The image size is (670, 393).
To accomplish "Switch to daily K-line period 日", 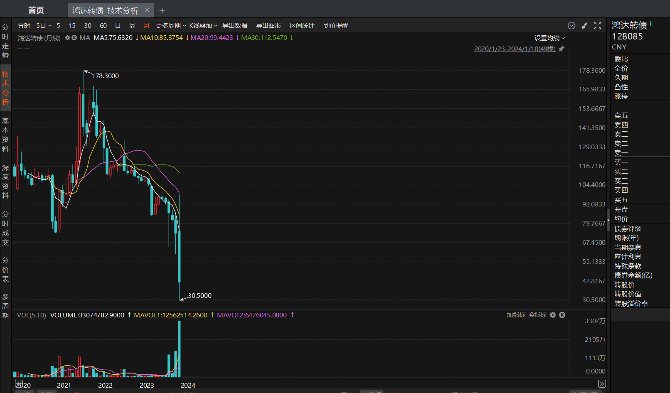I will pos(118,26).
